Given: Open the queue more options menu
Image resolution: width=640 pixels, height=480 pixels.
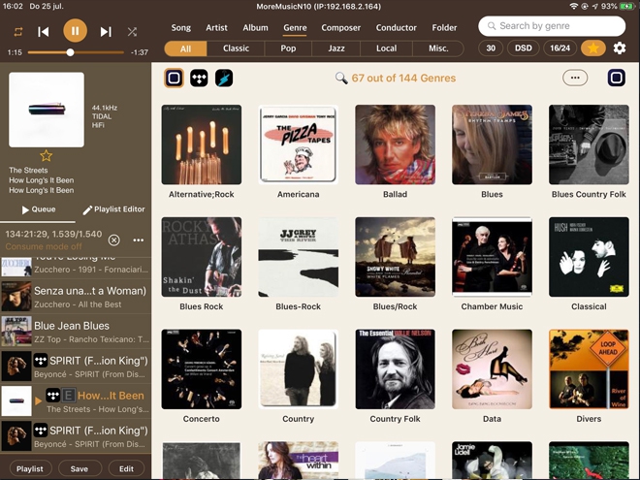Looking at the screenshot, I should (x=139, y=240).
